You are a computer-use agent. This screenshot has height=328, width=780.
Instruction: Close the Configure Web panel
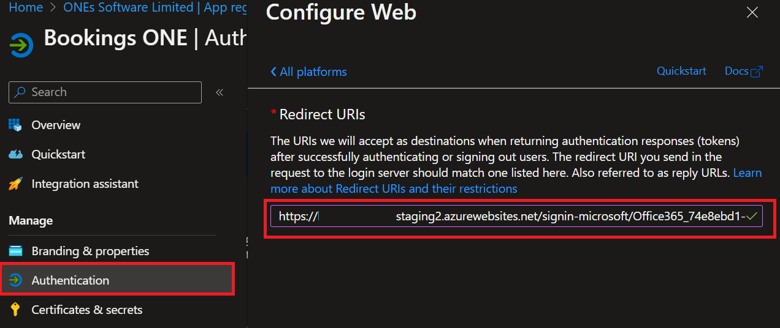(x=752, y=12)
